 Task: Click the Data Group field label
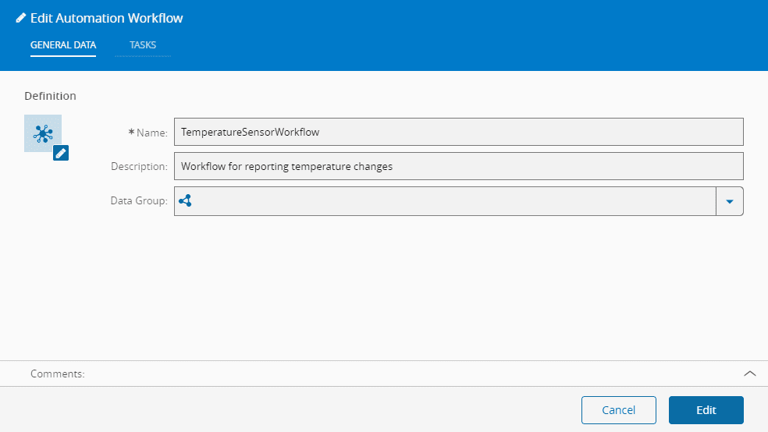tap(139, 201)
